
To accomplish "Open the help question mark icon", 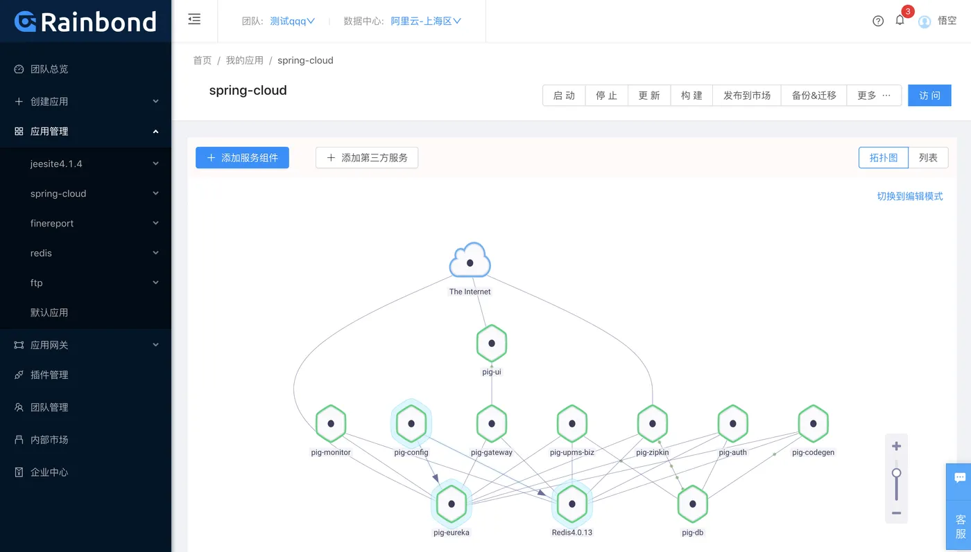I will (878, 21).
